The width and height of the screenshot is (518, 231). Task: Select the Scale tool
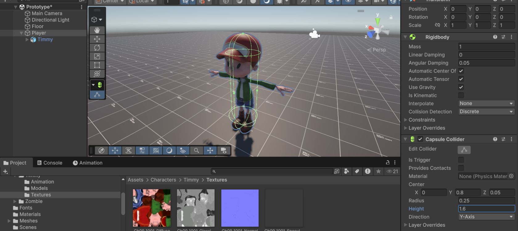click(x=97, y=56)
